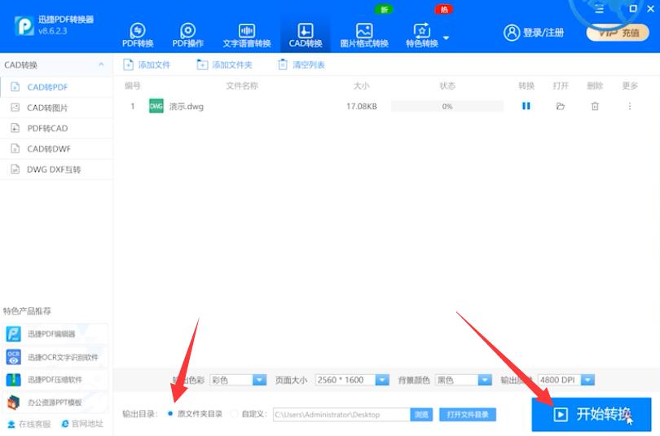Pause conversion of 演示.dwg
This screenshot has width=660, height=436.
[x=526, y=106]
